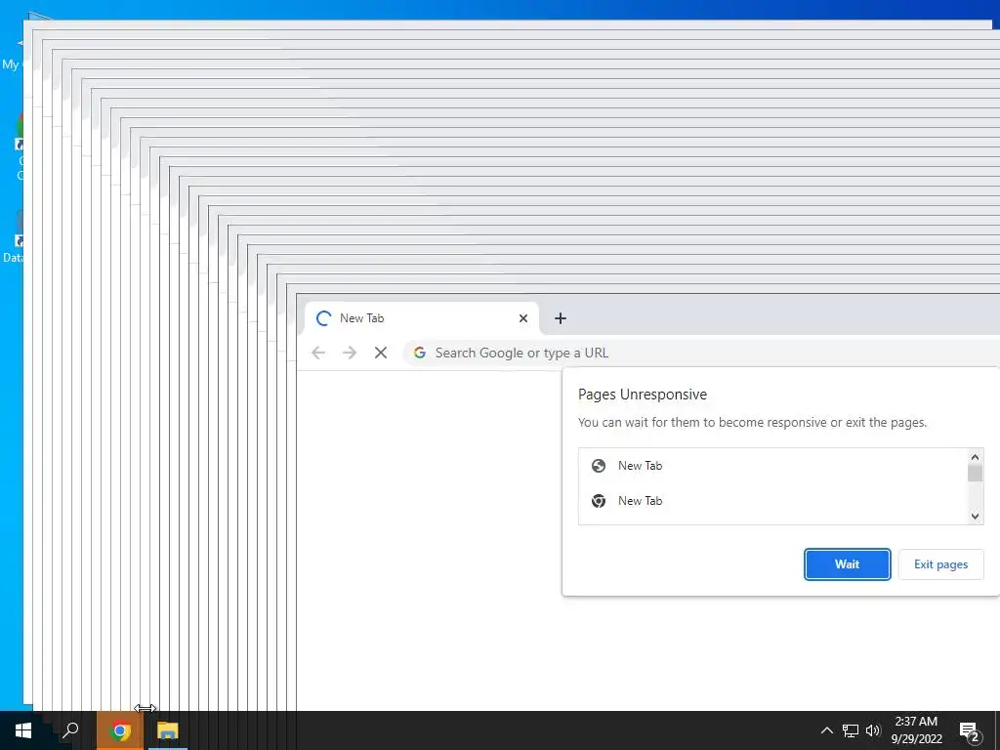Viewport: 1000px width, 750px height.
Task: Open the clock showing 2:37 AM
Action: [x=916, y=730]
